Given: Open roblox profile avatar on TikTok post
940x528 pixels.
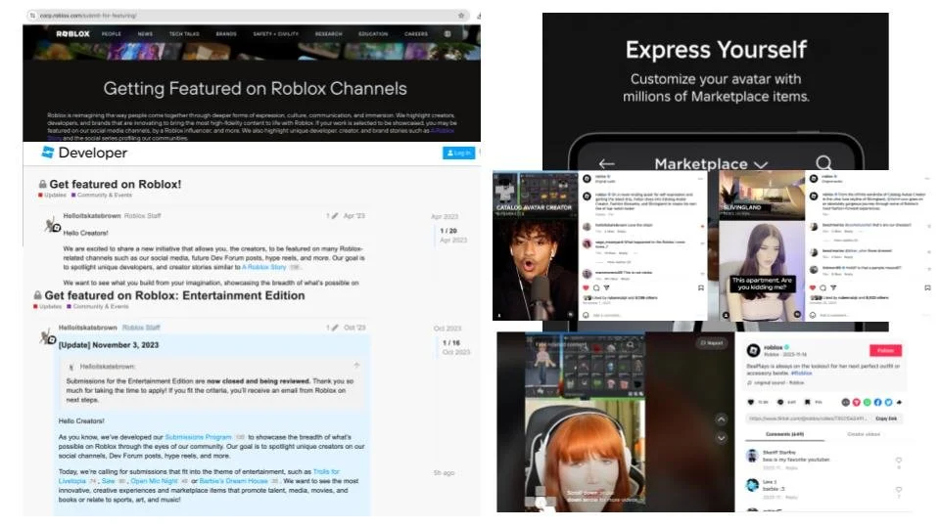Looking at the screenshot, I should [753, 350].
